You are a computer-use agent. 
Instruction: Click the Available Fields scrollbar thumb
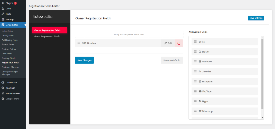click(x=262, y=74)
